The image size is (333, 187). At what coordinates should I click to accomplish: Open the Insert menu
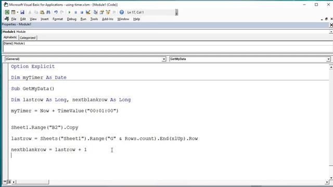(x=45, y=19)
